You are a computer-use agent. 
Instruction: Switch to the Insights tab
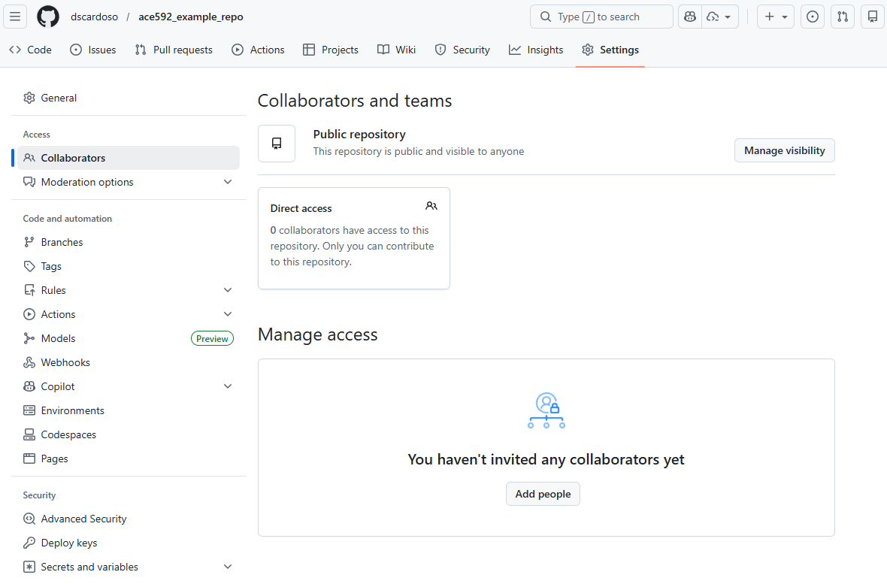coord(536,50)
